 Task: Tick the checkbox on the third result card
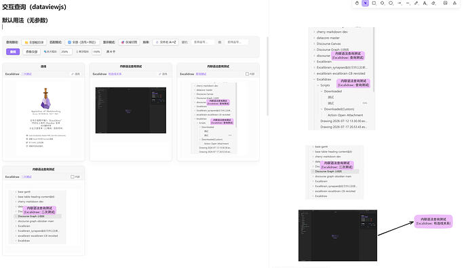(x=247, y=74)
